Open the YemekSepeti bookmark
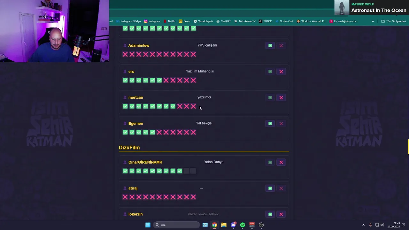Screen dimensions: 409x230 coord(203,21)
